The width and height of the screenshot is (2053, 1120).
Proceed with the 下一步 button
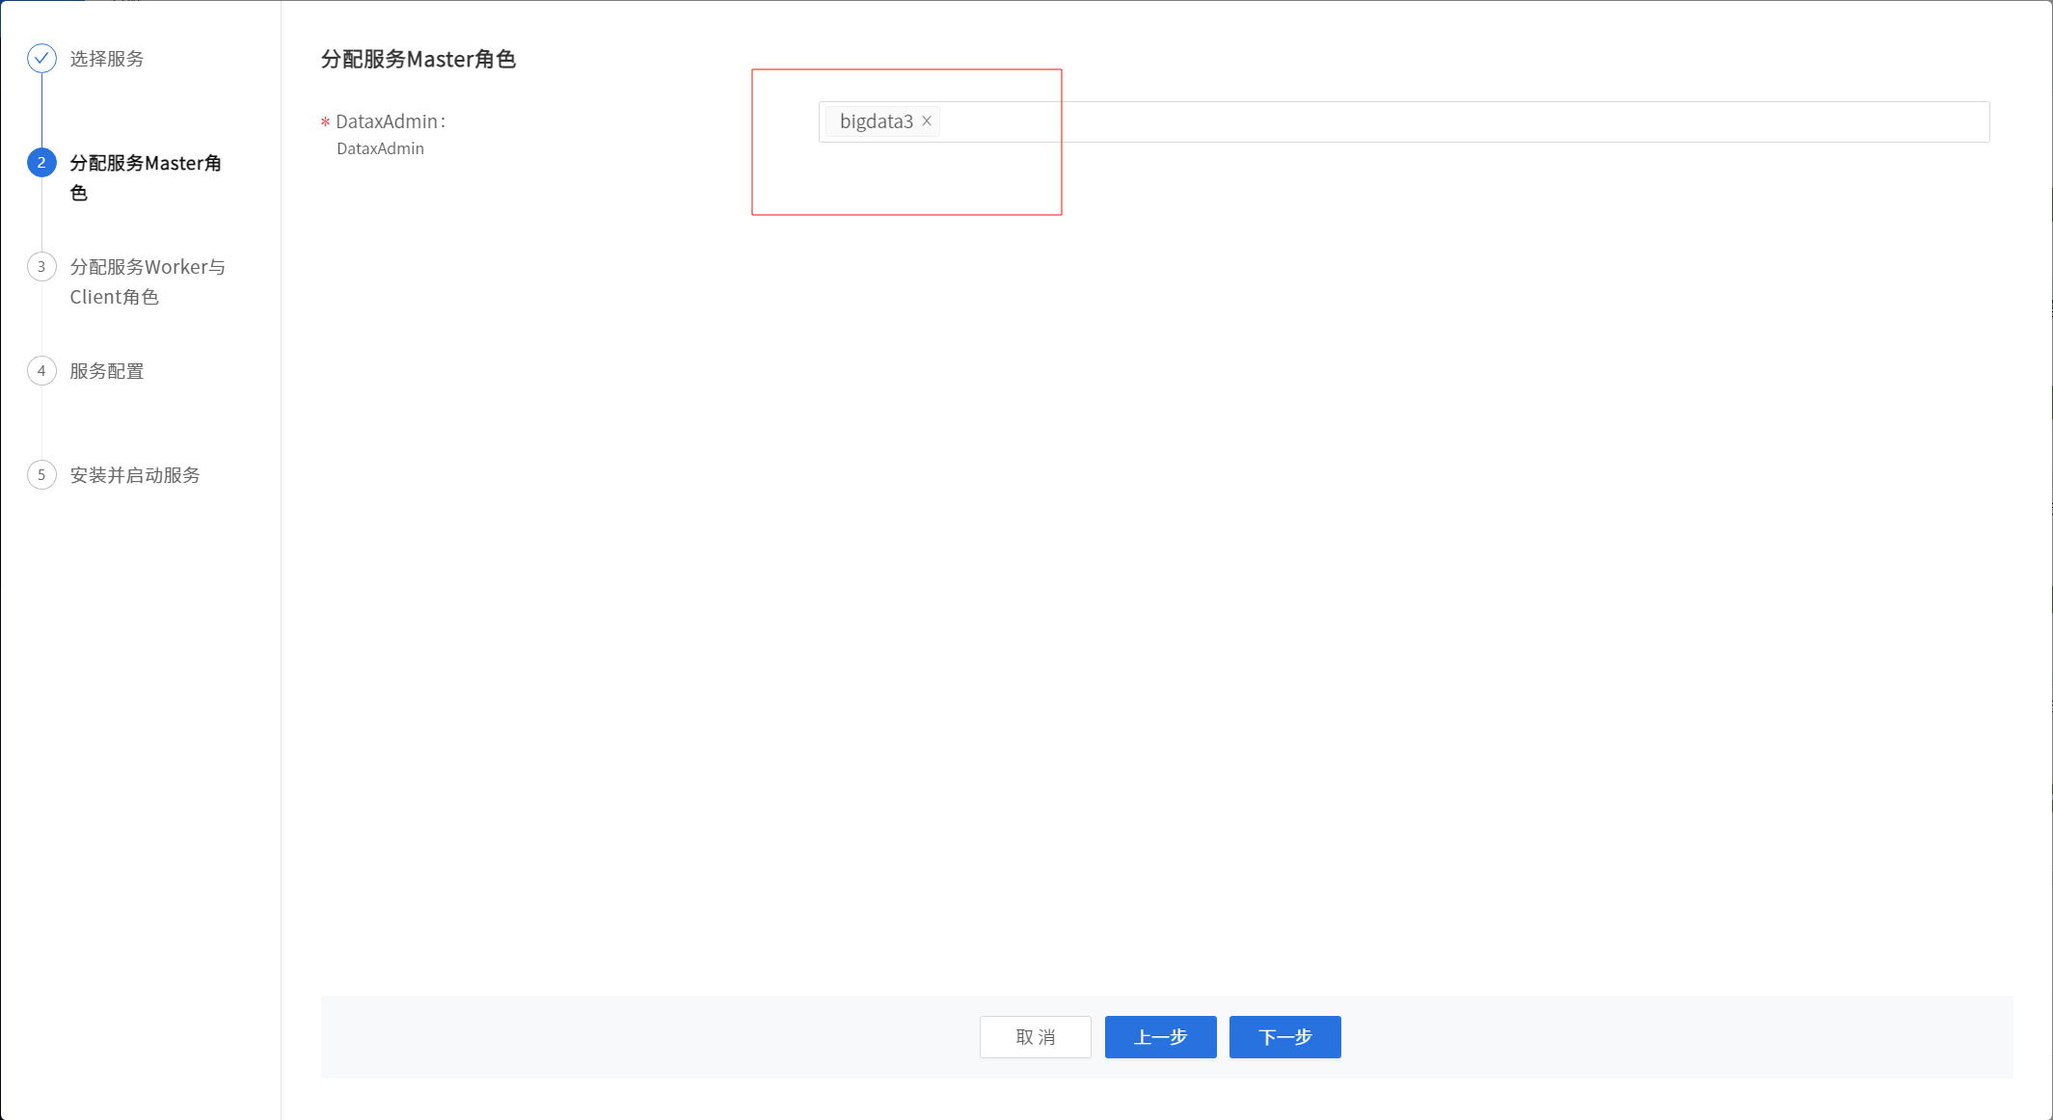click(1284, 1037)
